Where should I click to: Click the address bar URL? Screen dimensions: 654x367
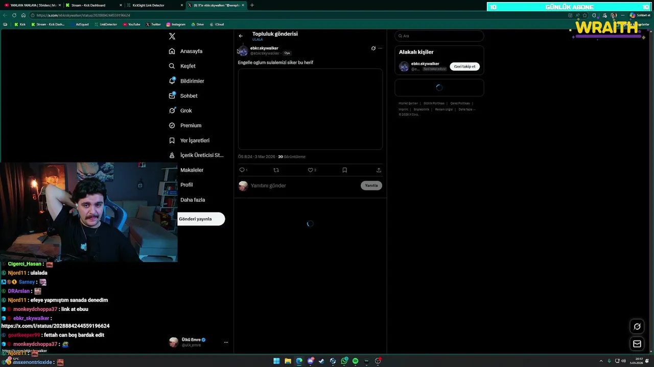pyautogui.click(x=83, y=15)
